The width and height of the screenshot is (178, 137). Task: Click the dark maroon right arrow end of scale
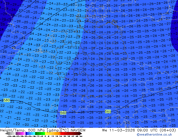81,133
